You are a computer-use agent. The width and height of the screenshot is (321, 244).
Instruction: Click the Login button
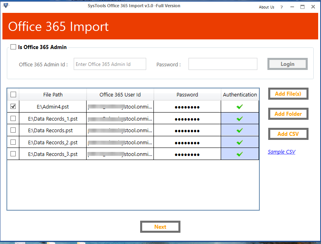coord(288,64)
